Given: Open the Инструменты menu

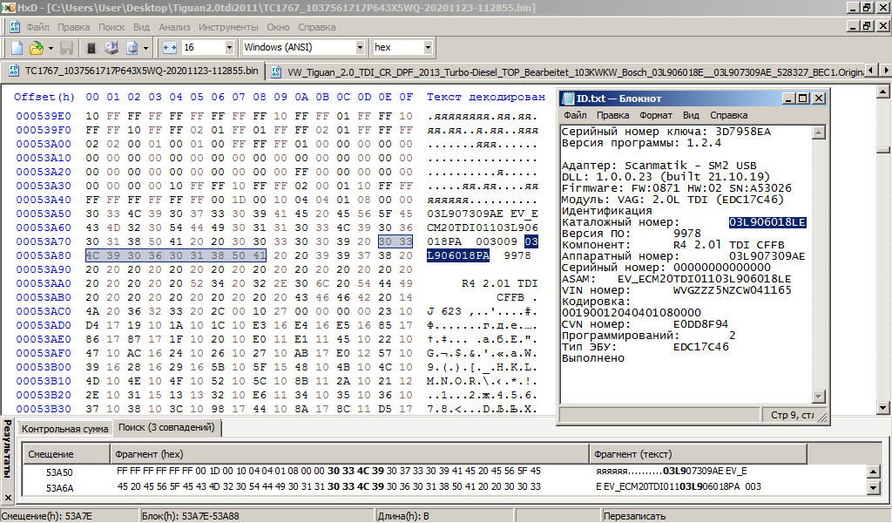Looking at the screenshot, I should click(x=228, y=27).
